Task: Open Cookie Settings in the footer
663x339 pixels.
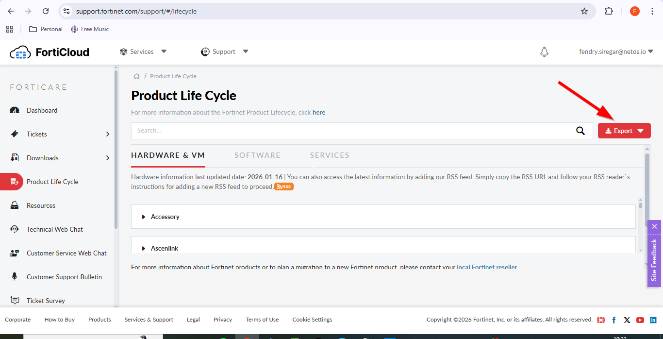Action: (312, 320)
